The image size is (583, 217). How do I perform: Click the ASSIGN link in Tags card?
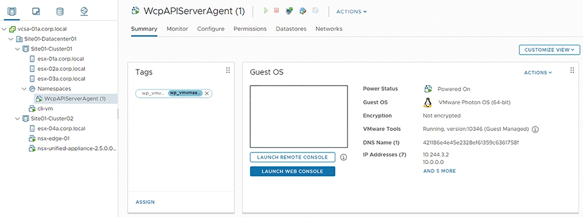pyautogui.click(x=145, y=202)
